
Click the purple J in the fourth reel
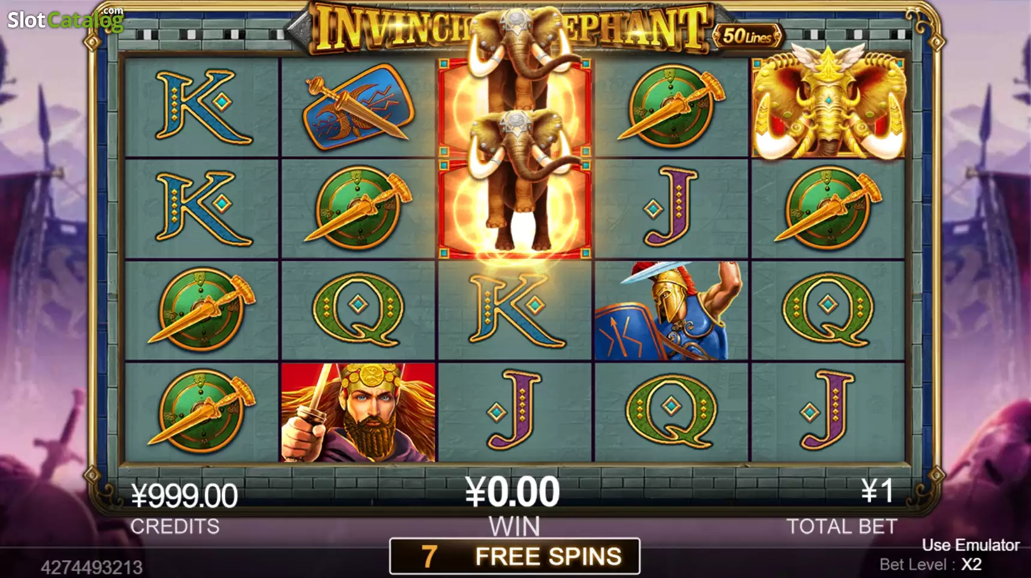[671, 207]
